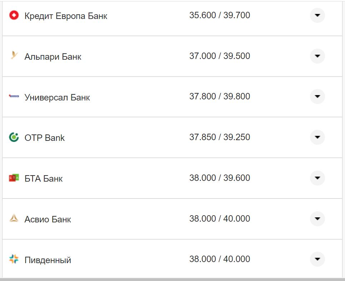345x281 pixels.
Task: Expand rate details for OTP Bank
Action: click(317, 137)
